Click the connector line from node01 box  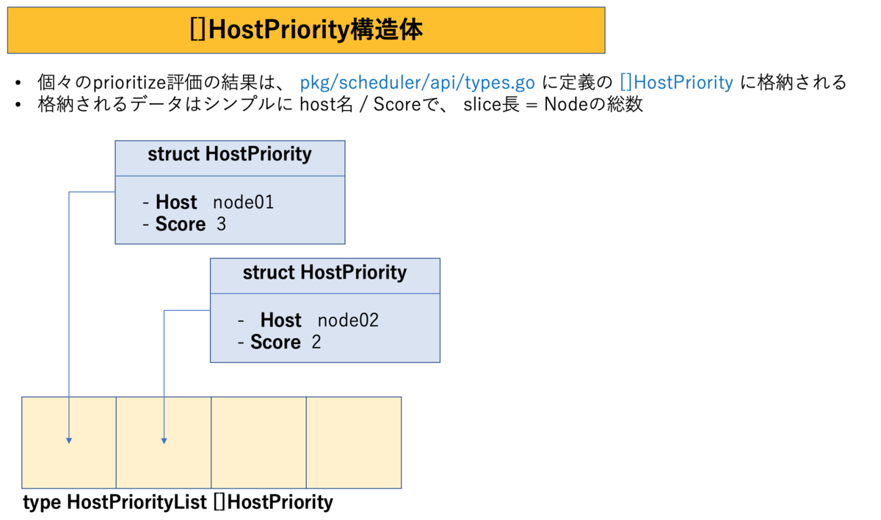[69, 315]
